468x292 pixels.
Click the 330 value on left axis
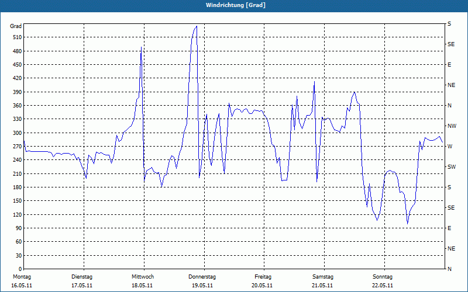(x=18, y=119)
